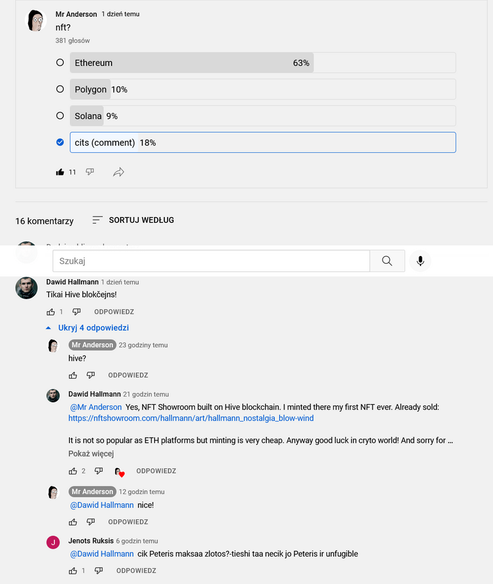493x584 pixels.
Task: Dislike the "hive?" reply
Action: 91,375
